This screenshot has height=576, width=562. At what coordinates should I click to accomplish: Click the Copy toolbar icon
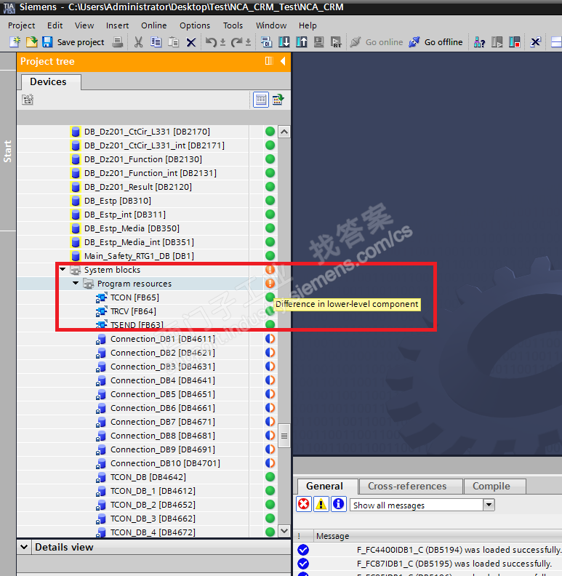(x=156, y=42)
